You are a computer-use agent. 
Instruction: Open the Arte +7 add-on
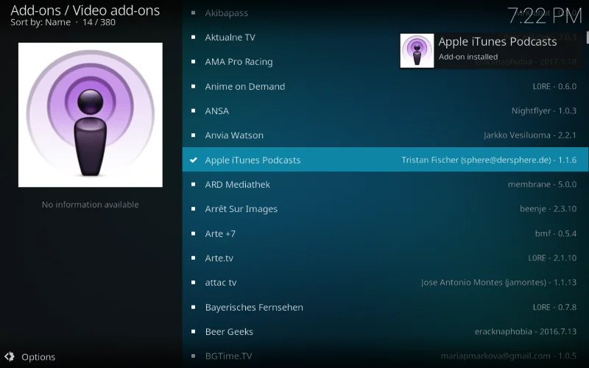tap(385, 233)
